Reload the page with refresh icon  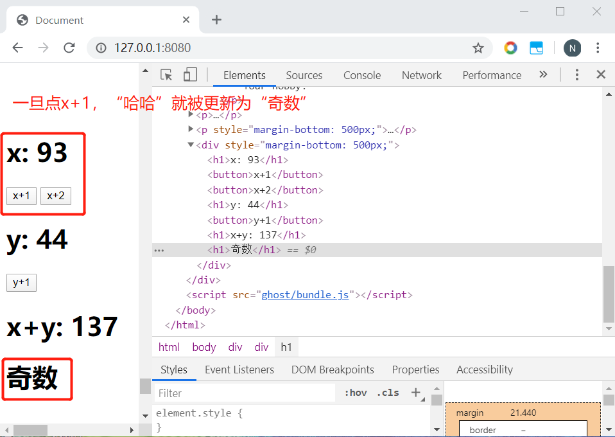click(x=69, y=48)
